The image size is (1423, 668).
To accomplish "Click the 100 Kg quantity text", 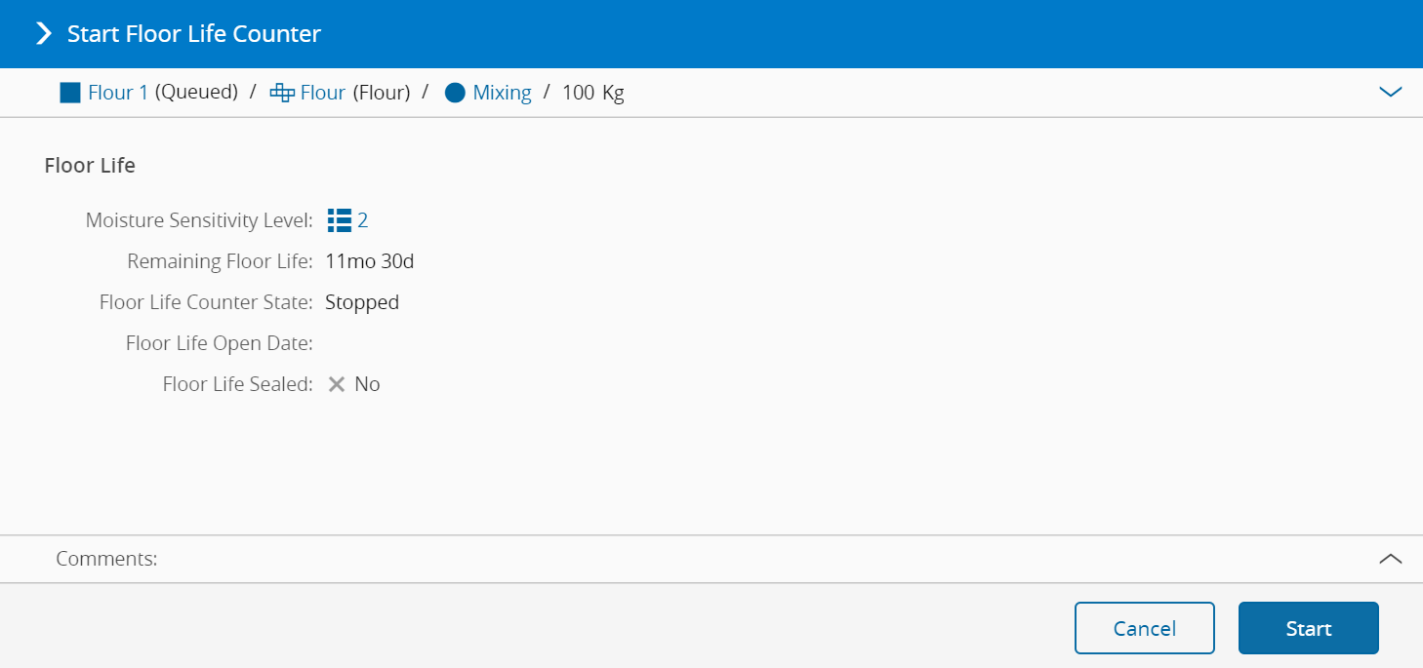I will click(x=593, y=93).
